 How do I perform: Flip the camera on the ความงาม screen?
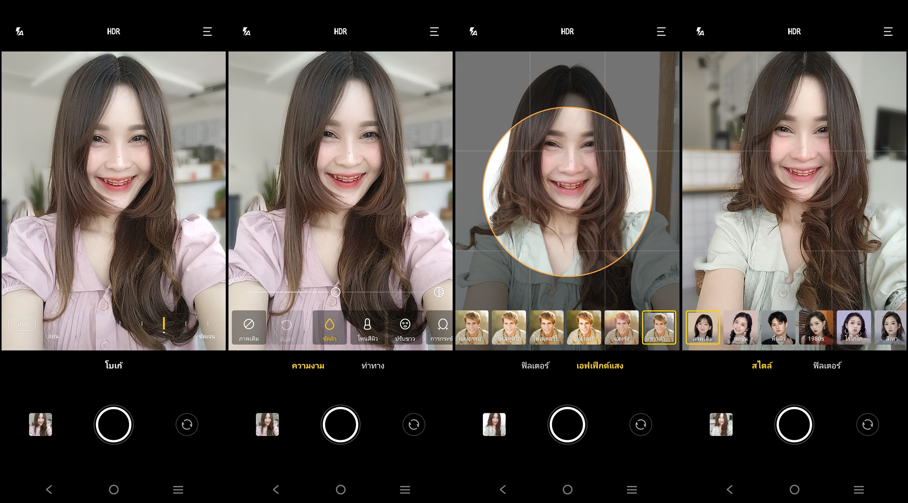point(414,424)
